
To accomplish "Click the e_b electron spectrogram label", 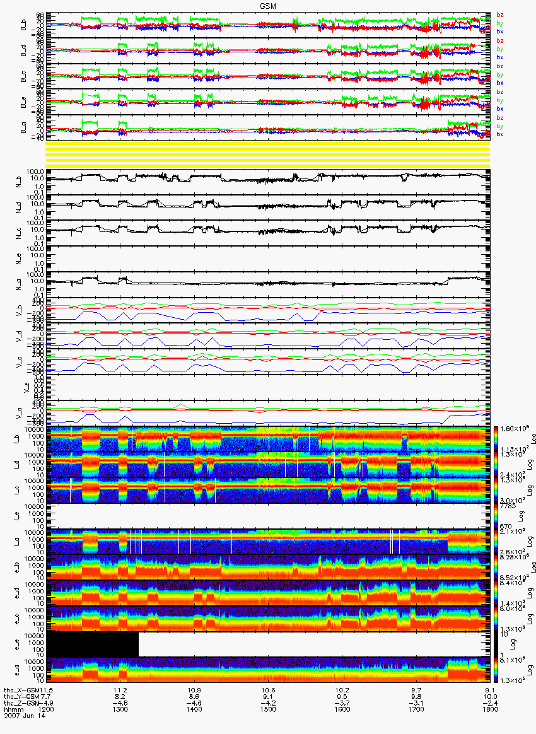I will pos(17,568).
